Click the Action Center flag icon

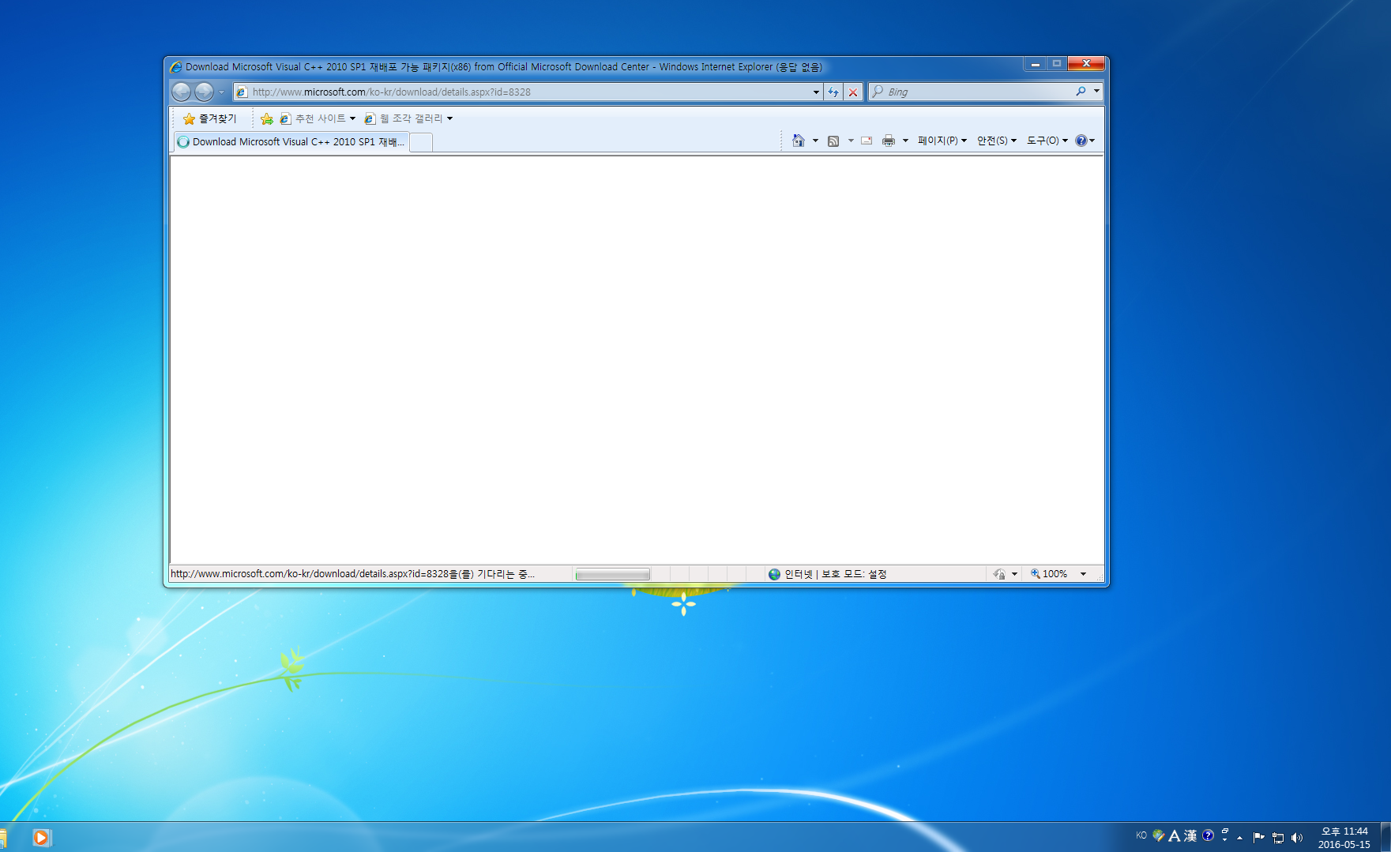pos(1259,838)
